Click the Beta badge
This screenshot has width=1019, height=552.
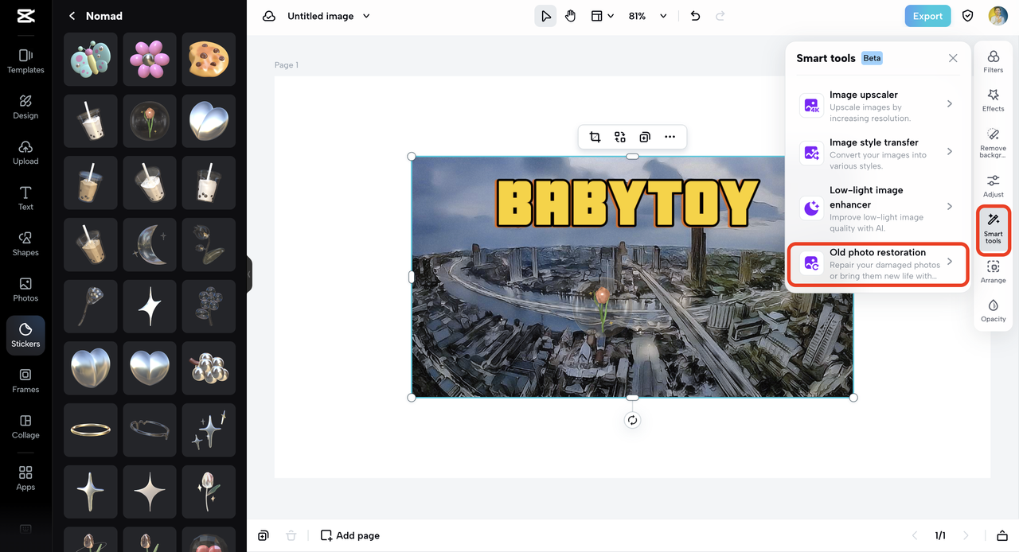872,58
